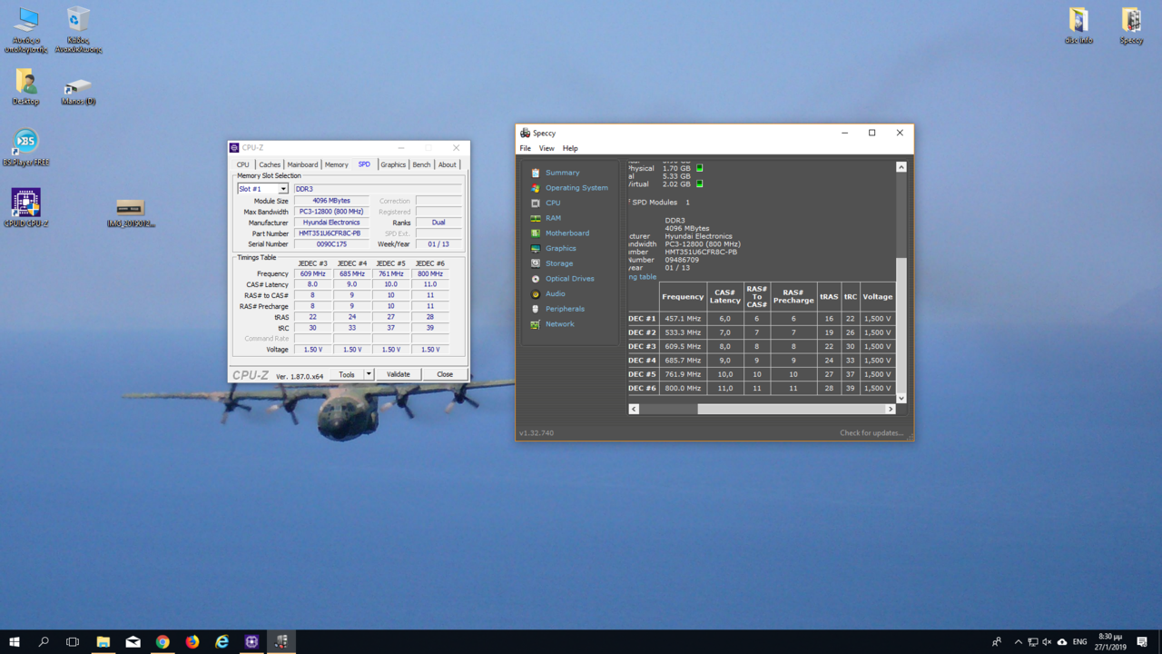Open Task View from the taskbar
The image size is (1162, 654).
coord(73,641)
